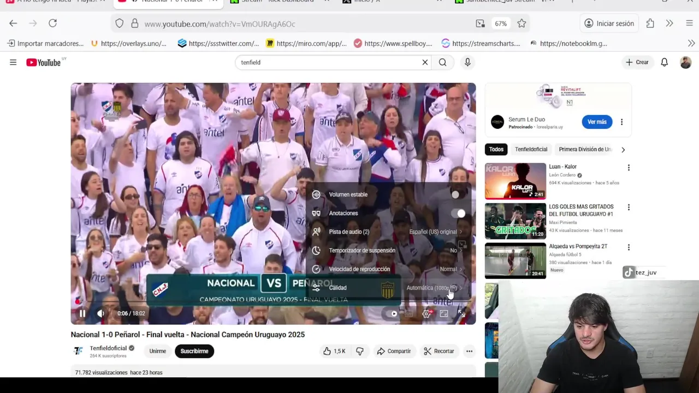Open options dots on the Serum Le Duo ad
This screenshot has width=699, height=393.
pyautogui.click(x=621, y=122)
